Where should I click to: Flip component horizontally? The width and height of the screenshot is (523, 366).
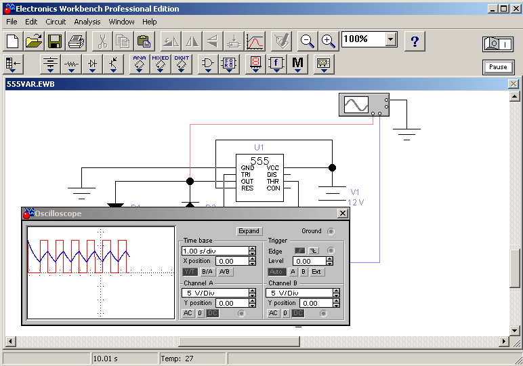pyautogui.click(x=192, y=41)
